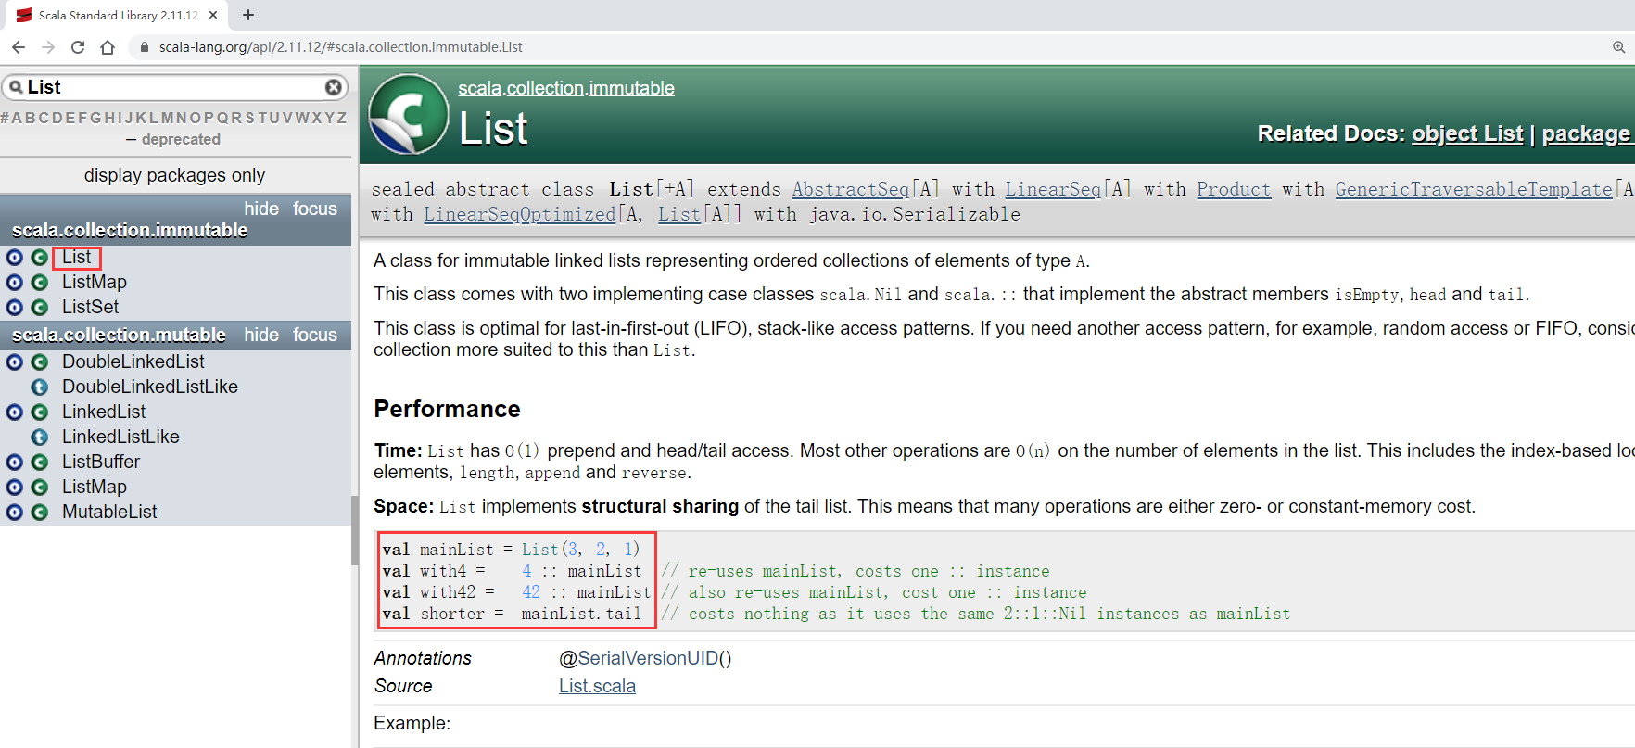Open the Product type link
This screenshot has width=1635, height=748.
(1234, 189)
